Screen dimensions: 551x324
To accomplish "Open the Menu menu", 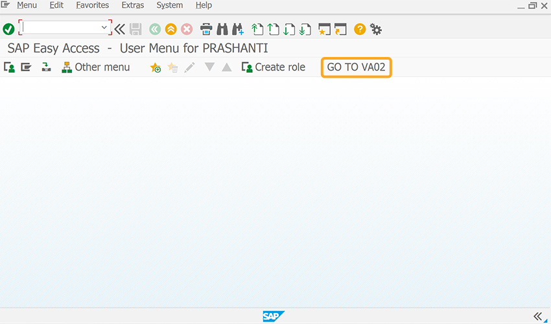I will 27,5.
